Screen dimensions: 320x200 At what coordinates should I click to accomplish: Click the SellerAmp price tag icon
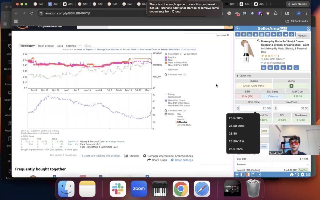pos(274,34)
